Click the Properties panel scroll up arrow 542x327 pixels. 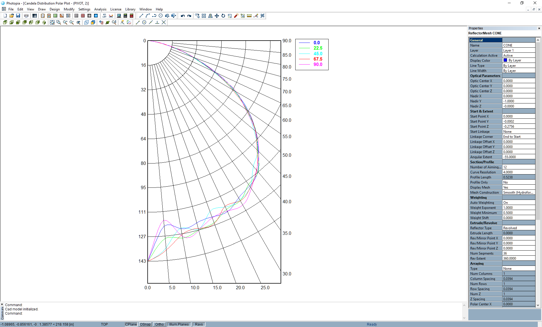[x=538, y=40]
